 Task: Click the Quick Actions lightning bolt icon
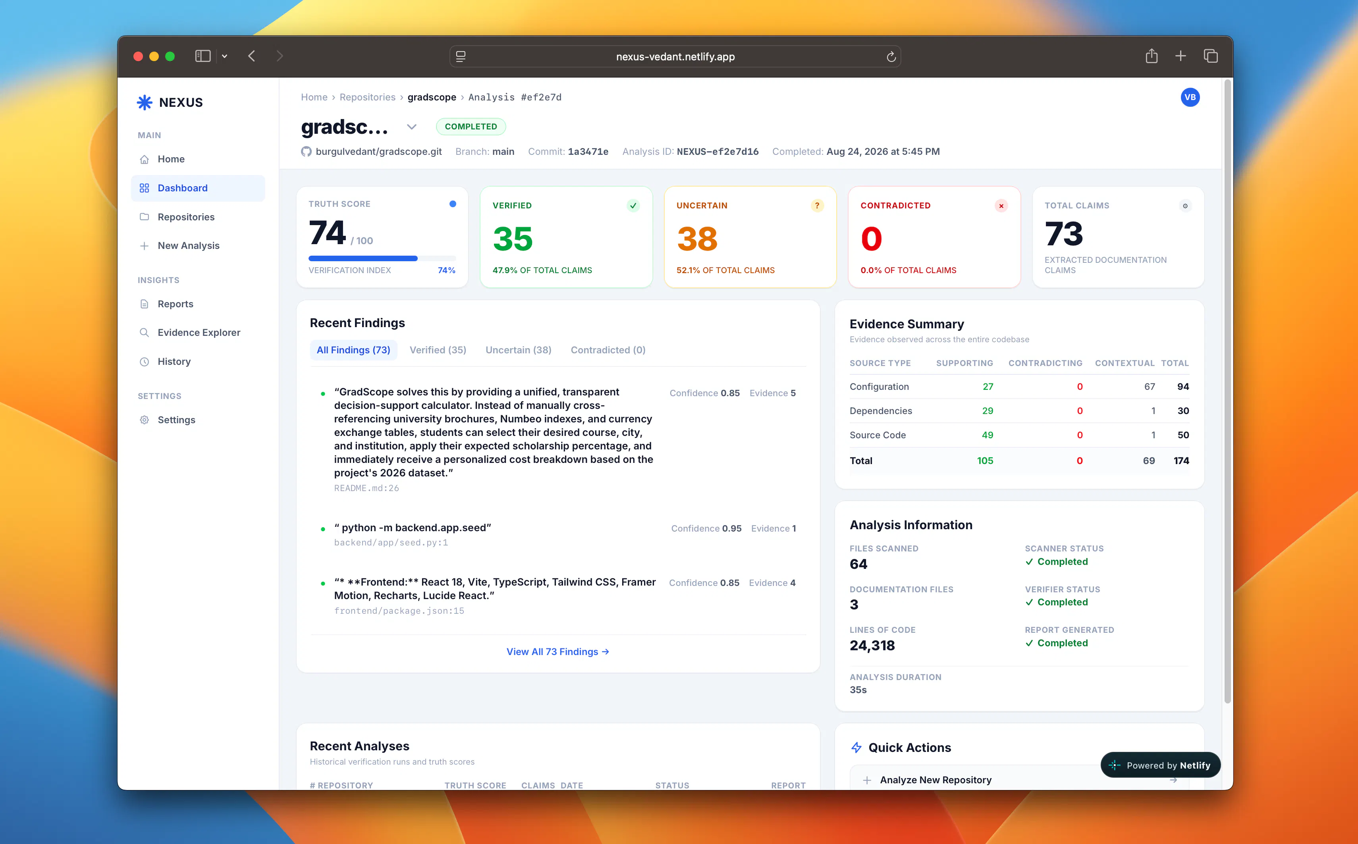pos(856,748)
